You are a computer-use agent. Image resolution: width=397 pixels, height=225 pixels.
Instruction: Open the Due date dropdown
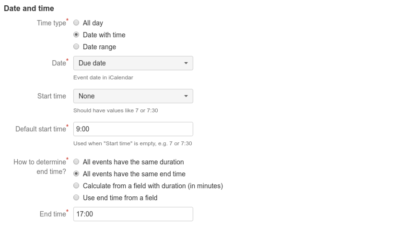click(x=133, y=64)
